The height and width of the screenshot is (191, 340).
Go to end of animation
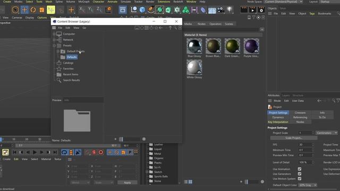[x=55, y=152]
